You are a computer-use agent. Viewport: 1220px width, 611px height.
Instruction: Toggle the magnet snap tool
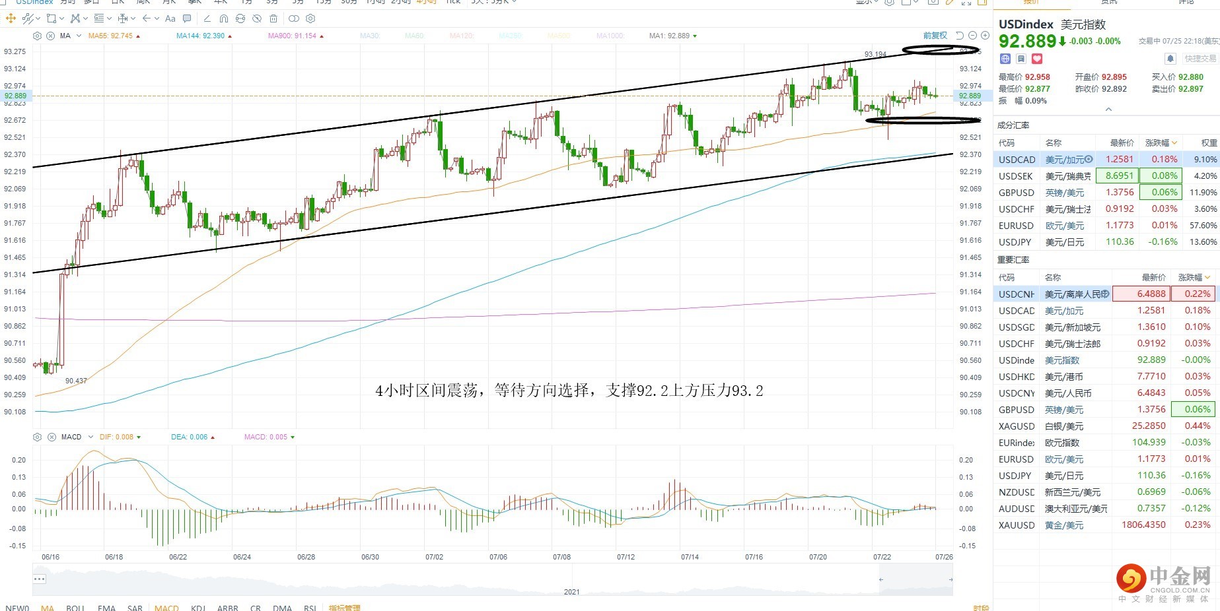[x=224, y=18]
